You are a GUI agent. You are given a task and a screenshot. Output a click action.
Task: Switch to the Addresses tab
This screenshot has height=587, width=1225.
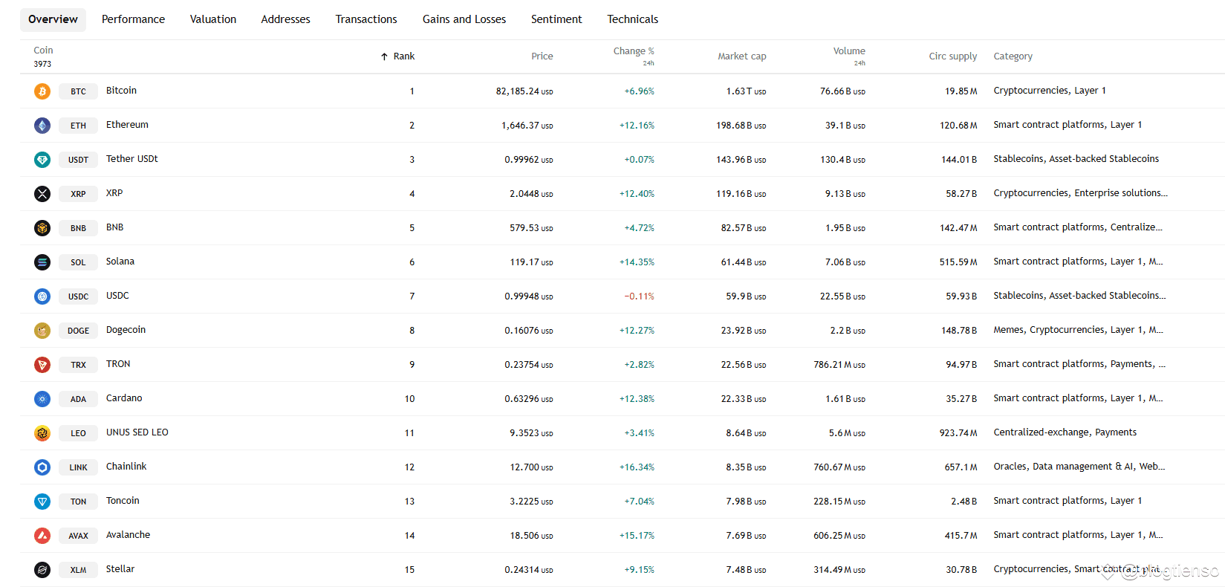(286, 19)
